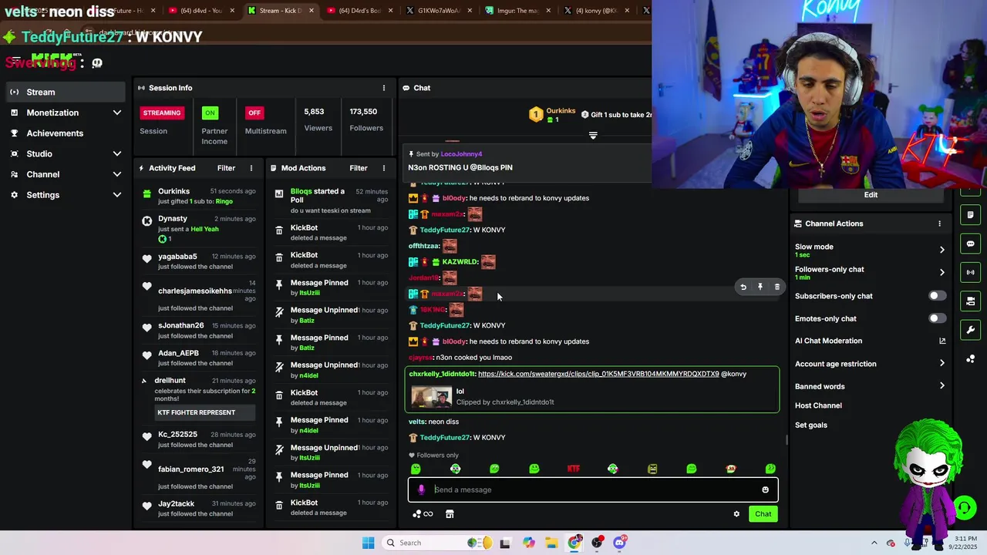
Task: Open the shop icon below message box
Action: 450,514
